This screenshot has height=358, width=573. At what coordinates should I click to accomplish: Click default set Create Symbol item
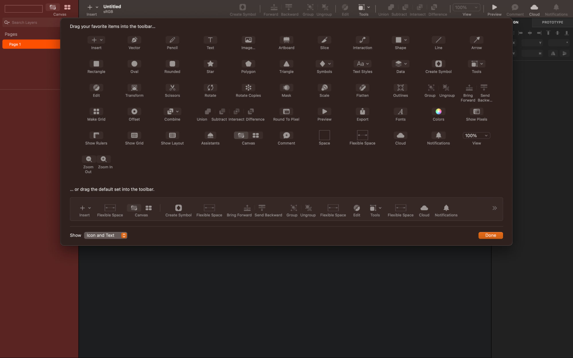pos(178,211)
